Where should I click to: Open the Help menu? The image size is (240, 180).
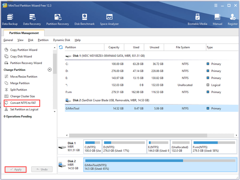point(78,40)
